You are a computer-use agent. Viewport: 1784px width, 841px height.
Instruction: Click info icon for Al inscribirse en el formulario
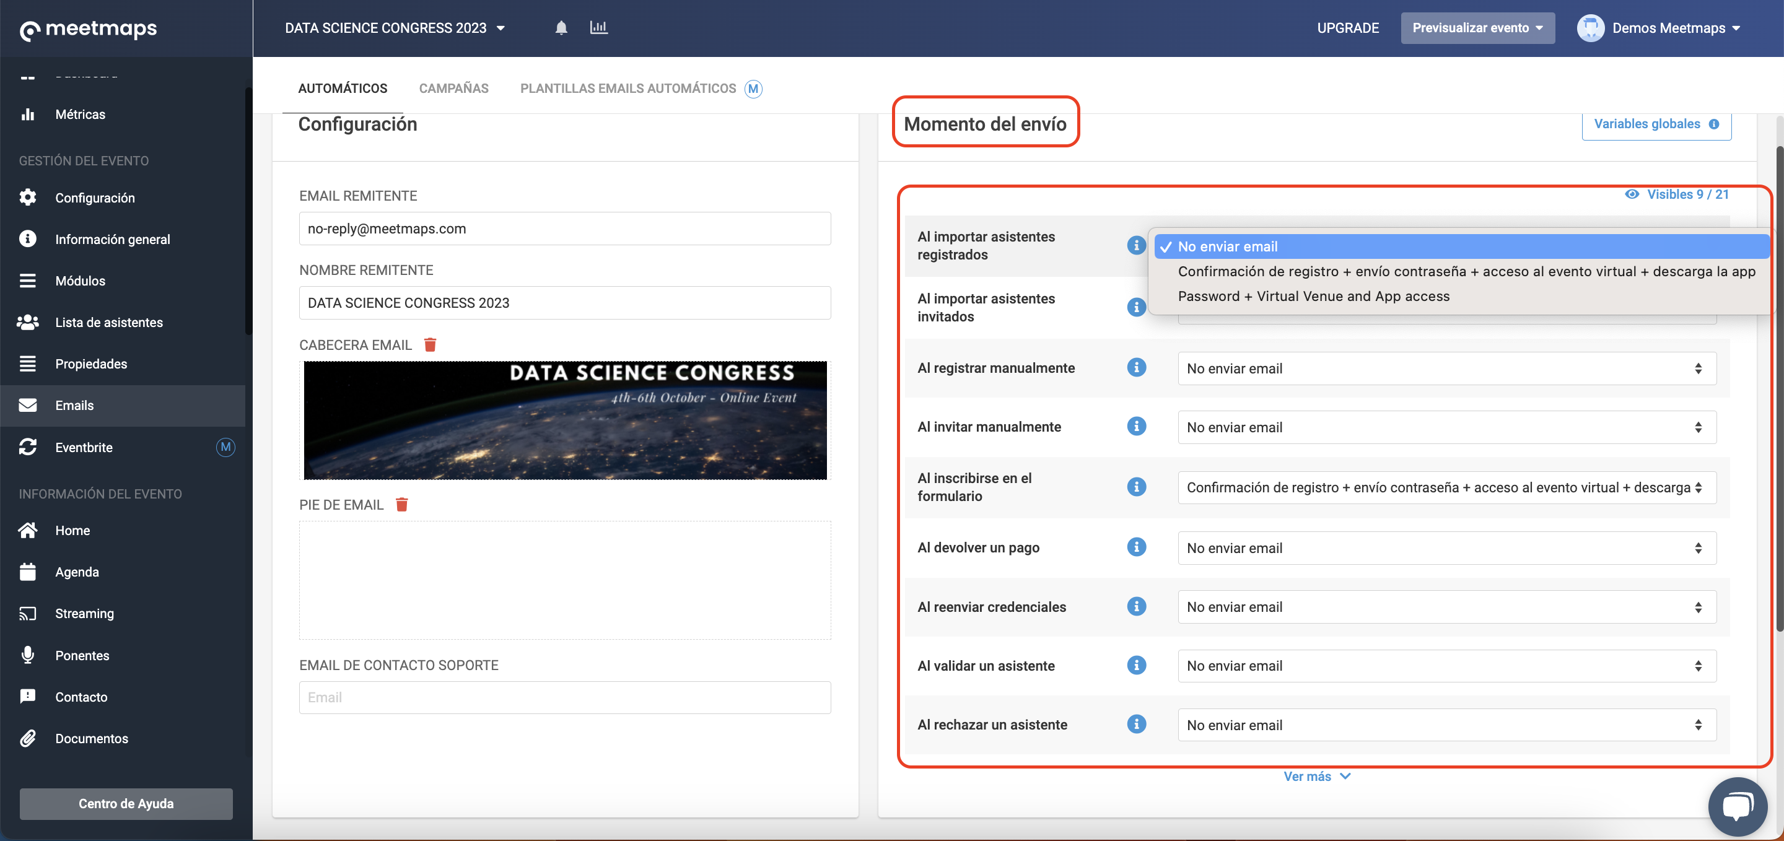(x=1136, y=487)
